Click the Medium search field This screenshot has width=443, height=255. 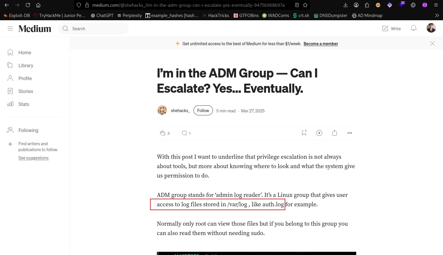coord(97,28)
